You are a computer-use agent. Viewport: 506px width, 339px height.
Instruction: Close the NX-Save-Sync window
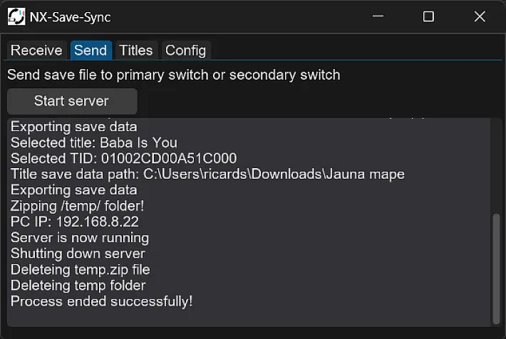click(x=480, y=16)
